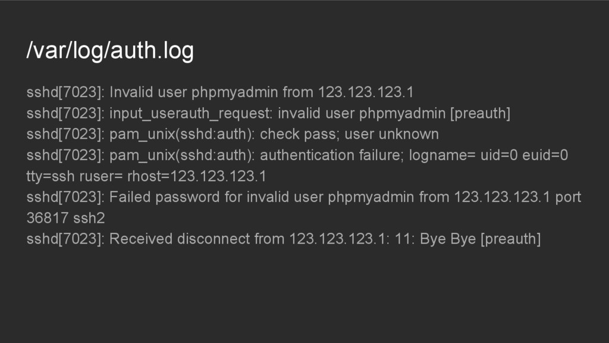Click 'Bye Bye [preauth]' text

(x=481, y=239)
